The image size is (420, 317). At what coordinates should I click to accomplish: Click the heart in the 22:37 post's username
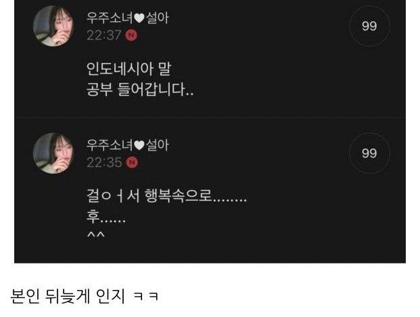(x=139, y=18)
